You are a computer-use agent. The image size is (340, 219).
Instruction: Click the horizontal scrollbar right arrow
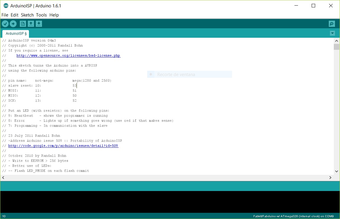330,177
